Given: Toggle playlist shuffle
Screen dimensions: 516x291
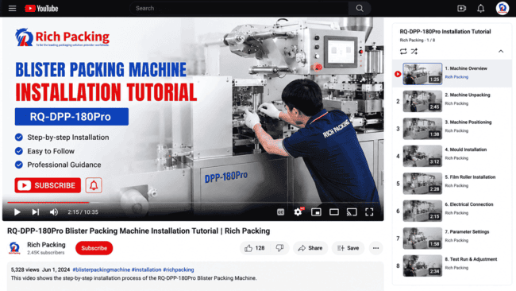Looking at the screenshot, I should (x=414, y=52).
